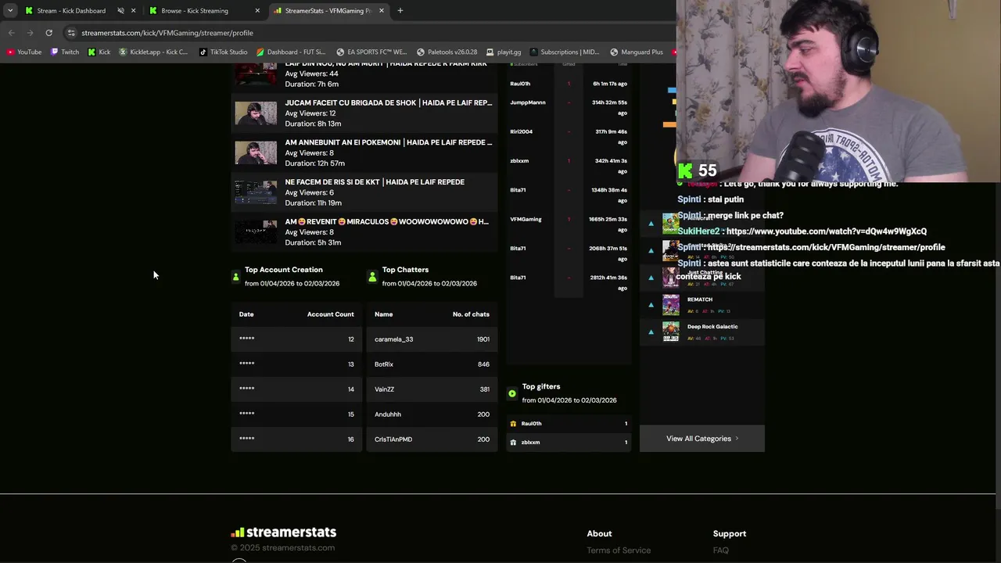The height and width of the screenshot is (563, 1001).
Task: Open the Kick bookmark
Action: (x=99, y=52)
